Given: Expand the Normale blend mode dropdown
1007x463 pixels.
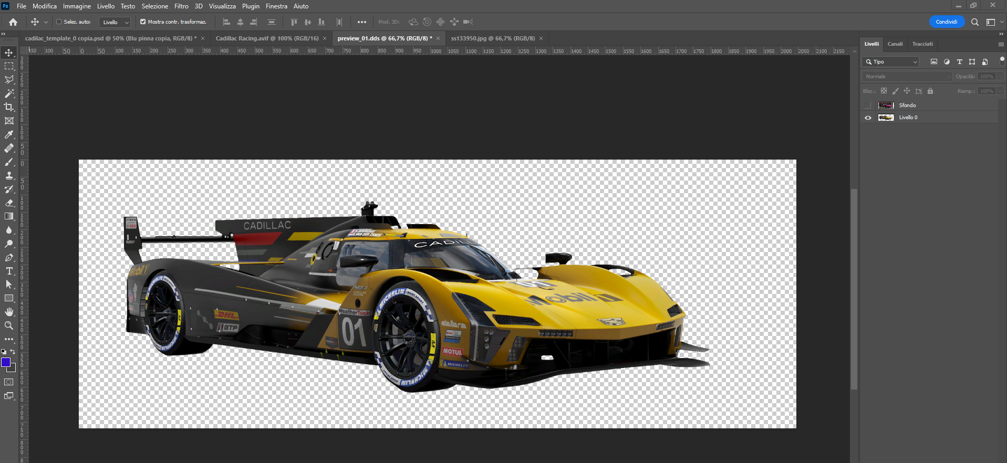Looking at the screenshot, I should (907, 77).
